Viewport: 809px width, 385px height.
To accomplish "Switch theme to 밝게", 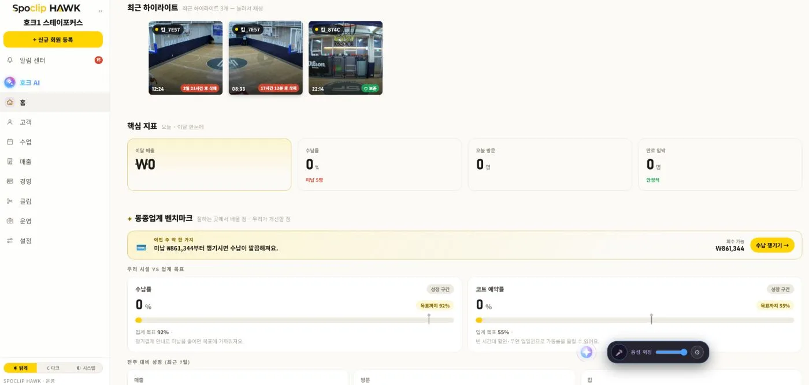I will pyautogui.click(x=20, y=368).
